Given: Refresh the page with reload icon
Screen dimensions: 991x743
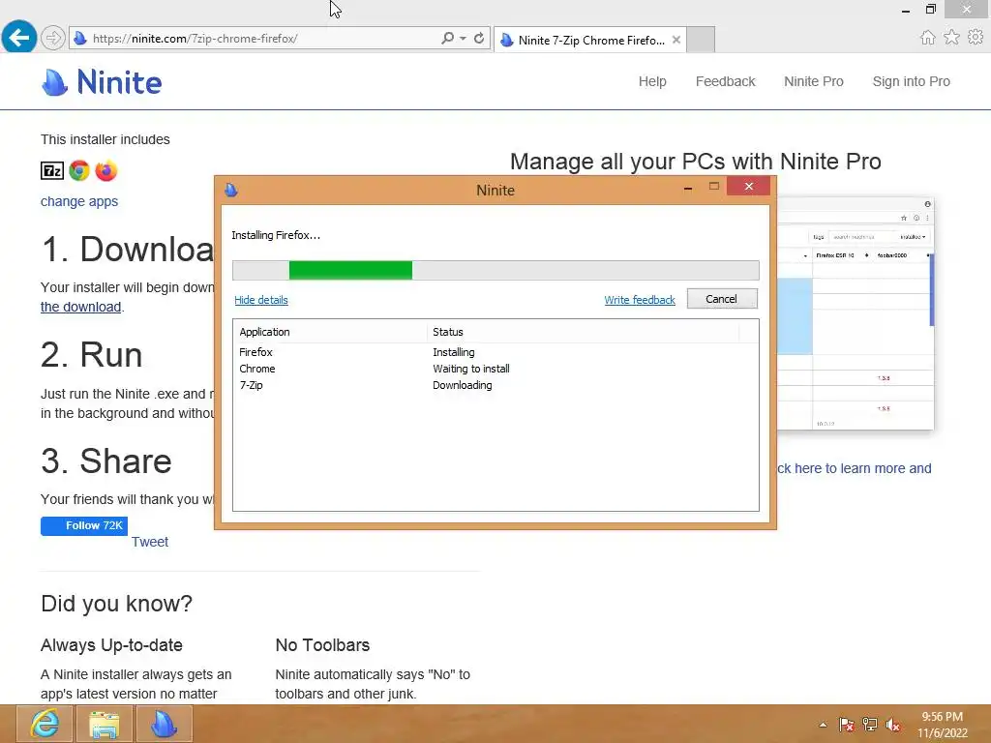Looking at the screenshot, I should click(x=479, y=38).
